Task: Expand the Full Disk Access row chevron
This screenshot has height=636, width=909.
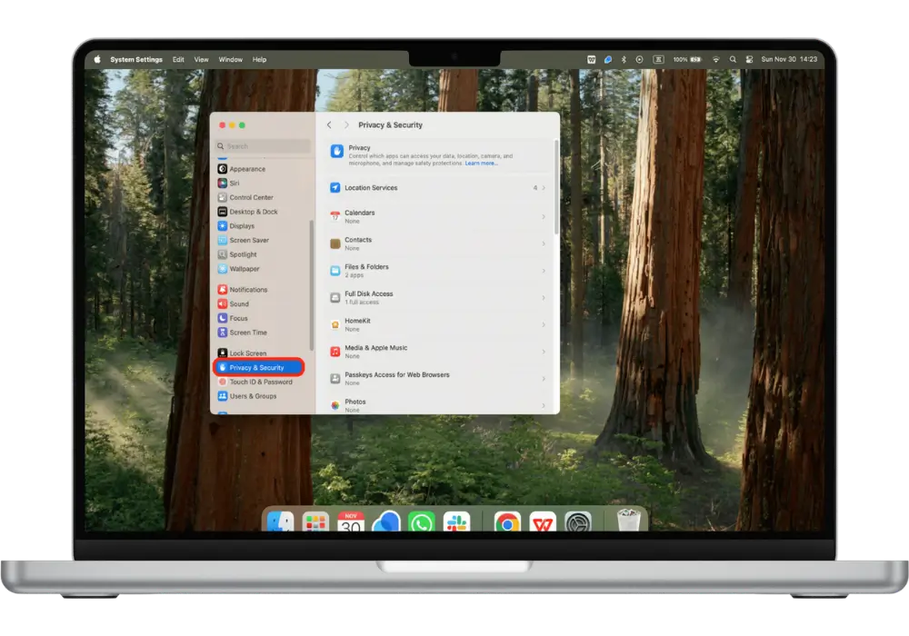Action: 544,298
